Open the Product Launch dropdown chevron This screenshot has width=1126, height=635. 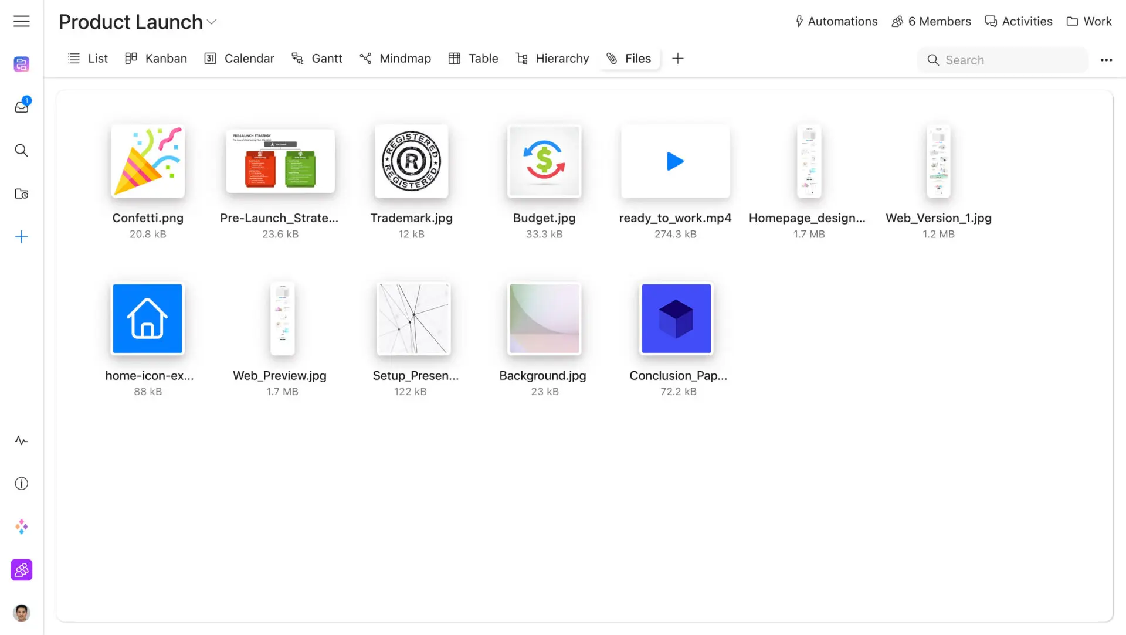tap(212, 23)
